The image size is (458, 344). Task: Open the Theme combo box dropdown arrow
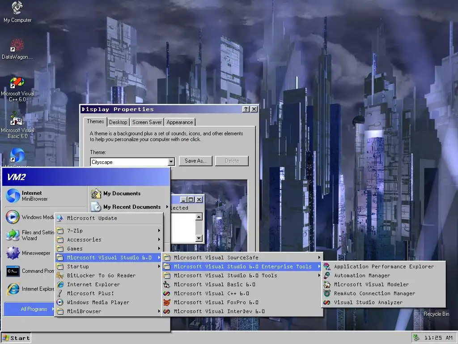pyautogui.click(x=171, y=162)
